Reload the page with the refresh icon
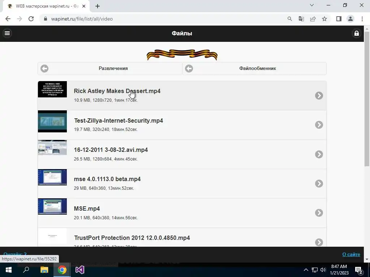 31,19
